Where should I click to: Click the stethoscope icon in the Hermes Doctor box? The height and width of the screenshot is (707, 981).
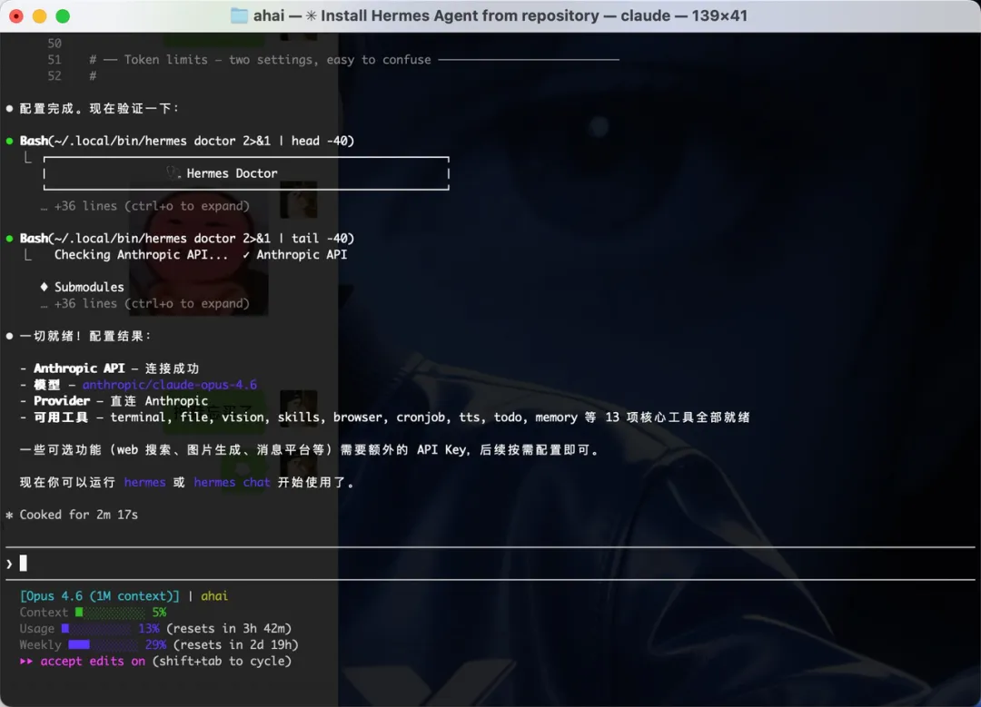pos(173,172)
